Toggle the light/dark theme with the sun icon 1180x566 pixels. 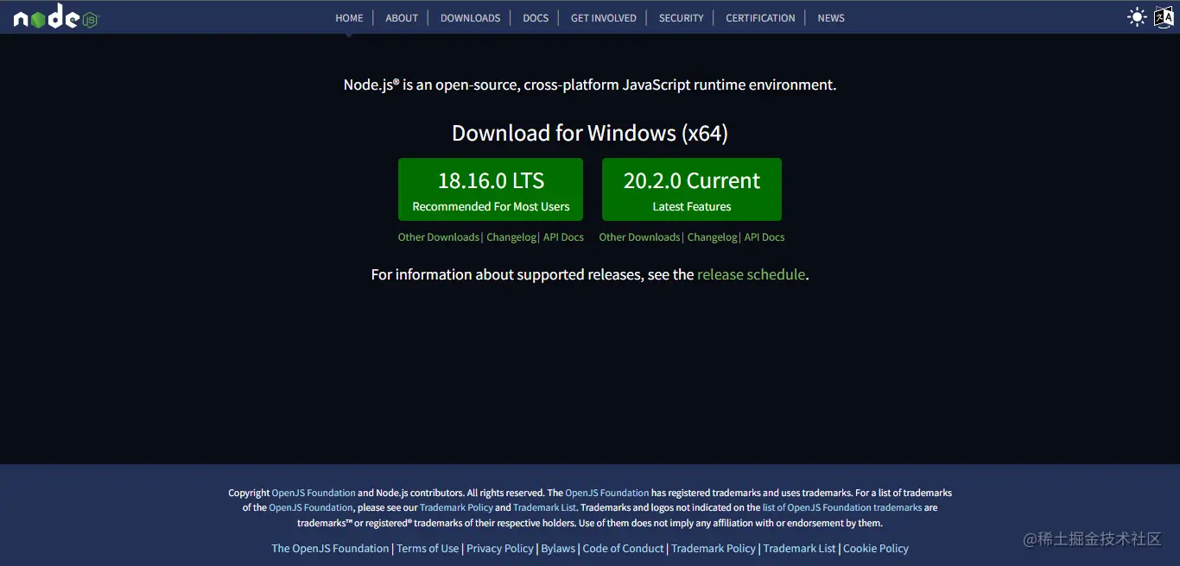coord(1137,16)
